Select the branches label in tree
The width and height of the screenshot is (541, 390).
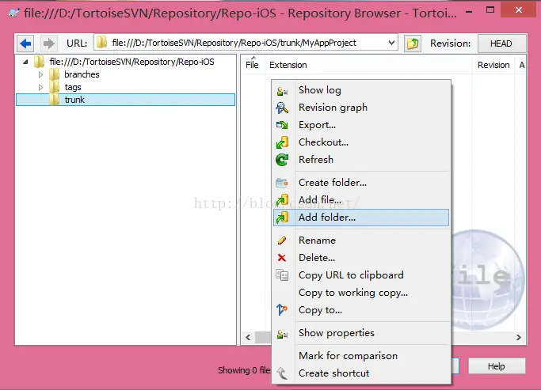pos(82,74)
